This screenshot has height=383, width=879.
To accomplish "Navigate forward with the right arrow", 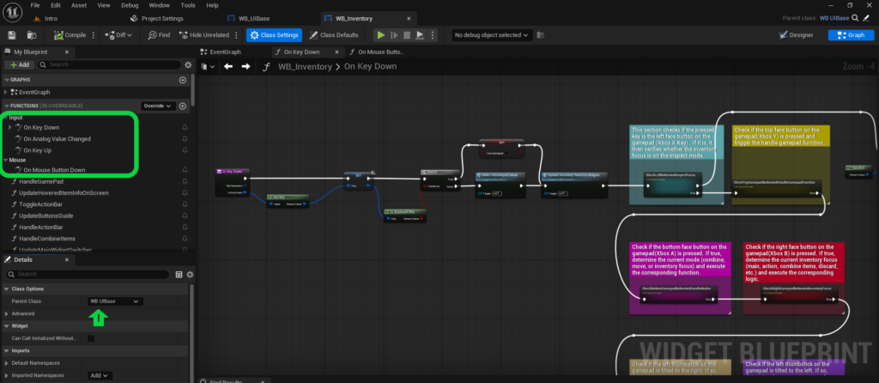I will 246,66.
